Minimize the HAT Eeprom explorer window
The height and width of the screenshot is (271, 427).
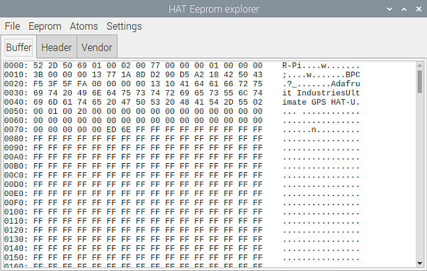click(389, 9)
